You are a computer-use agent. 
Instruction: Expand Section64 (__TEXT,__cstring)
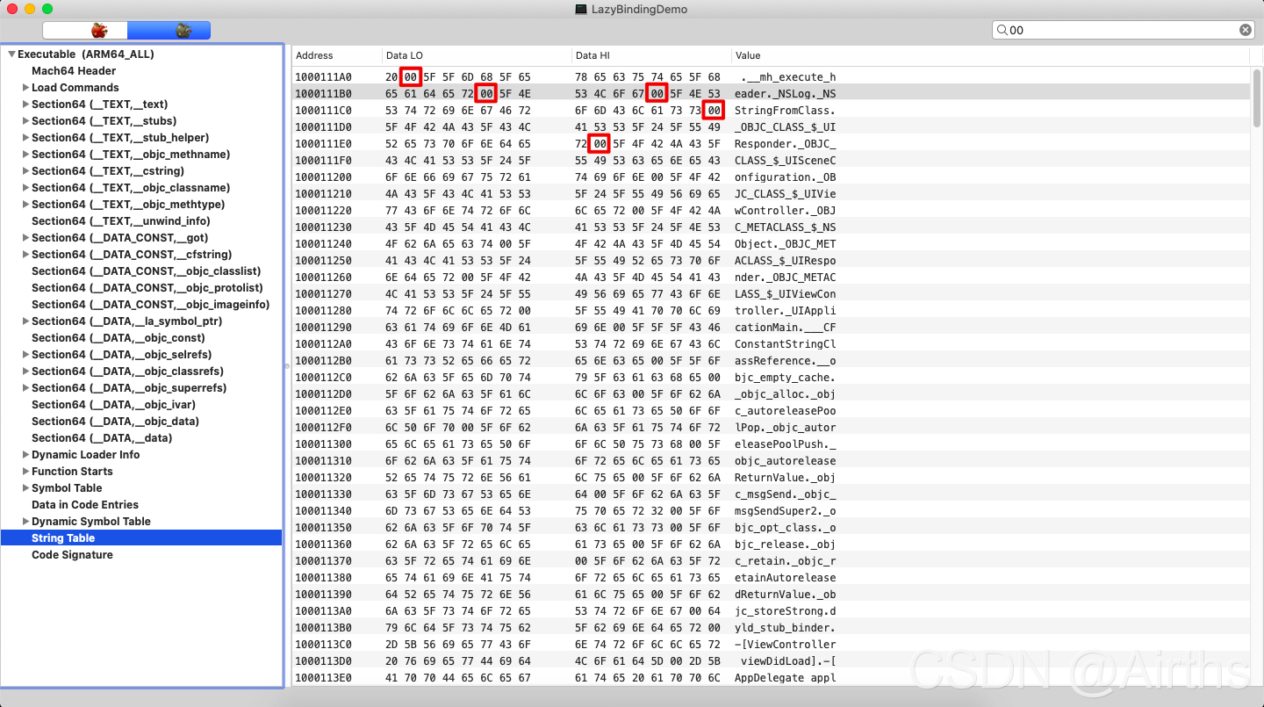(25, 171)
